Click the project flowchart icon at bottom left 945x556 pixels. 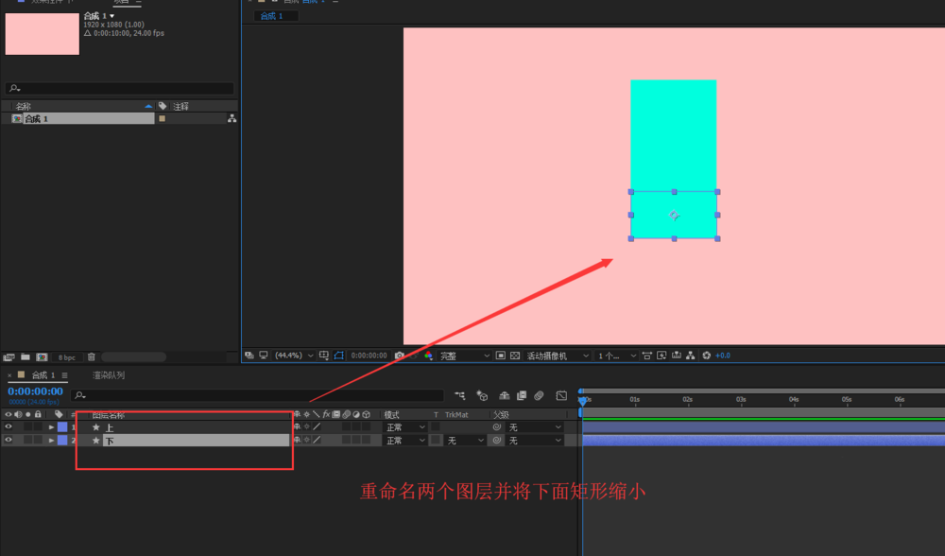[x=9, y=356]
